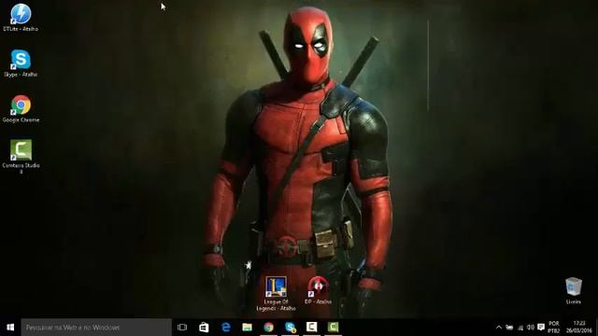The height and width of the screenshot is (336, 598).
Task: Open the white Camtasia icon in the taskbar
Action: click(x=311, y=327)
